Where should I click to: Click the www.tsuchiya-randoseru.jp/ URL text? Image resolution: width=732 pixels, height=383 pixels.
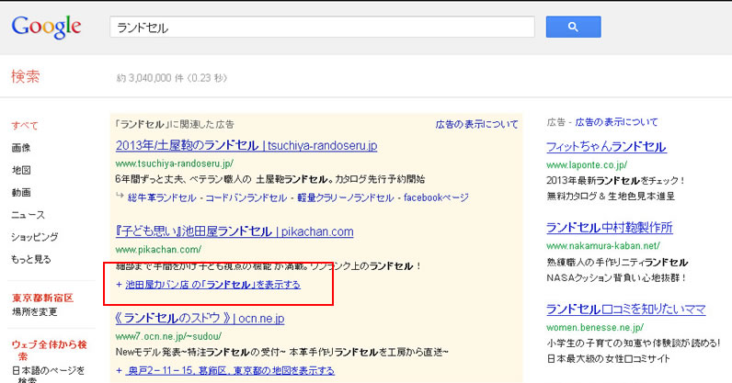pyautogui.click(x=175, y=163)
